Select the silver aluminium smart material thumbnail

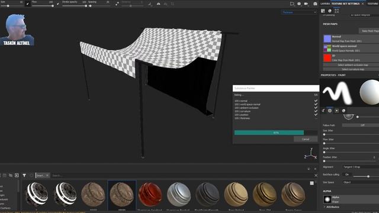click(179, 195)
